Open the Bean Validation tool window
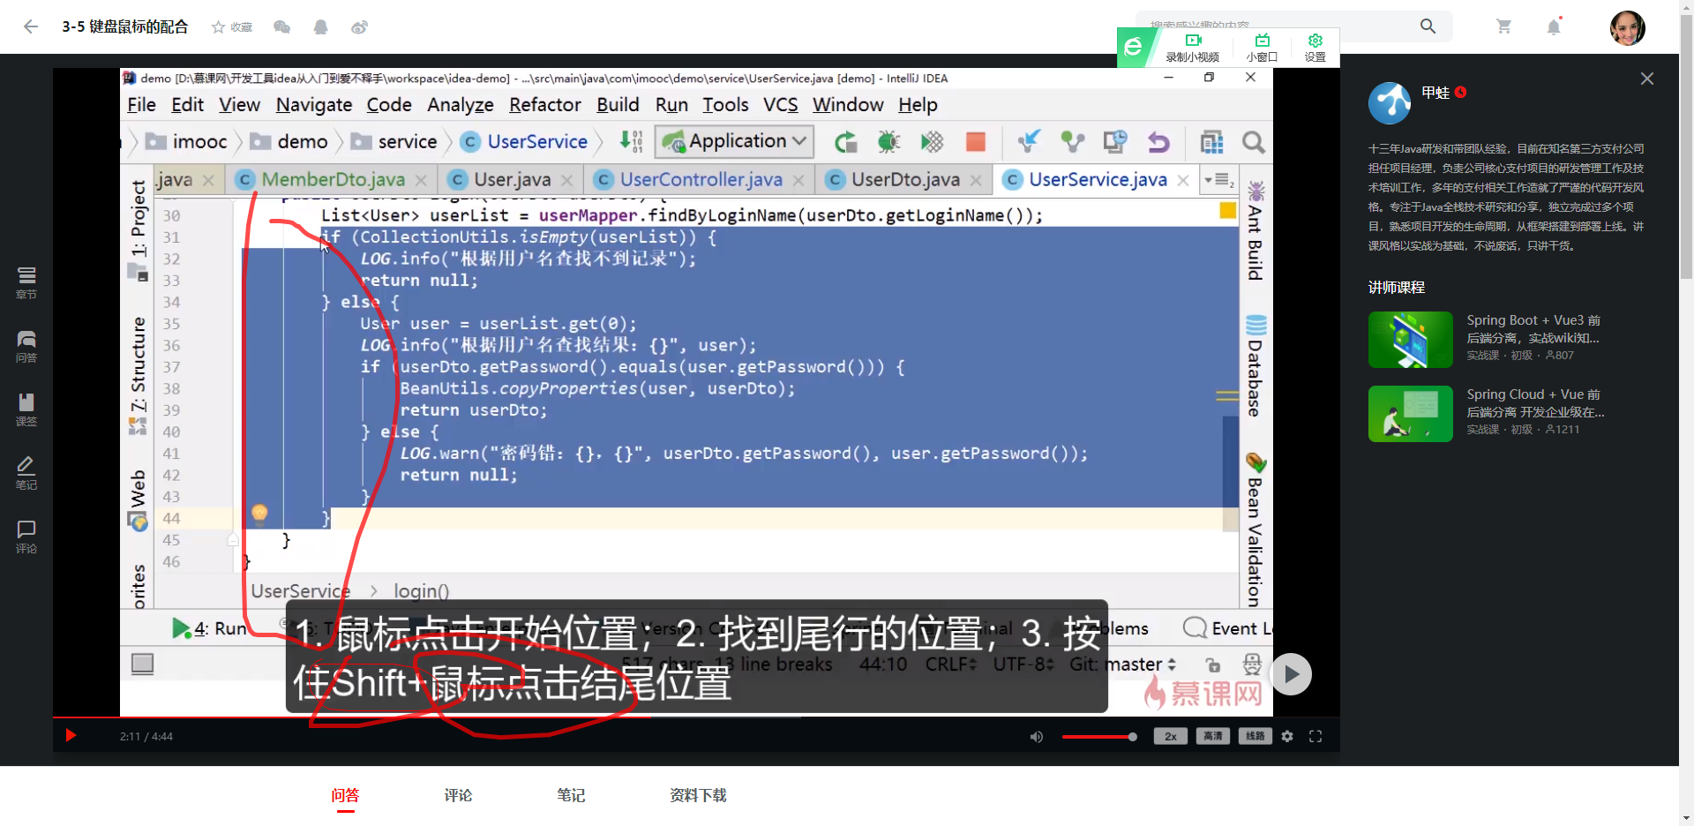Screen dimensions: 1694x826 [x=1256, y=529]
